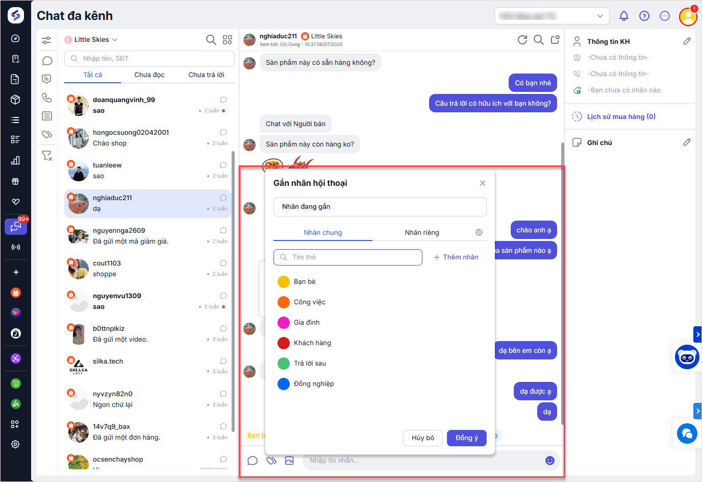The image size is (702, 482).
Task: Open the grid view icon in conversation list header
Action: click(228, 39)
